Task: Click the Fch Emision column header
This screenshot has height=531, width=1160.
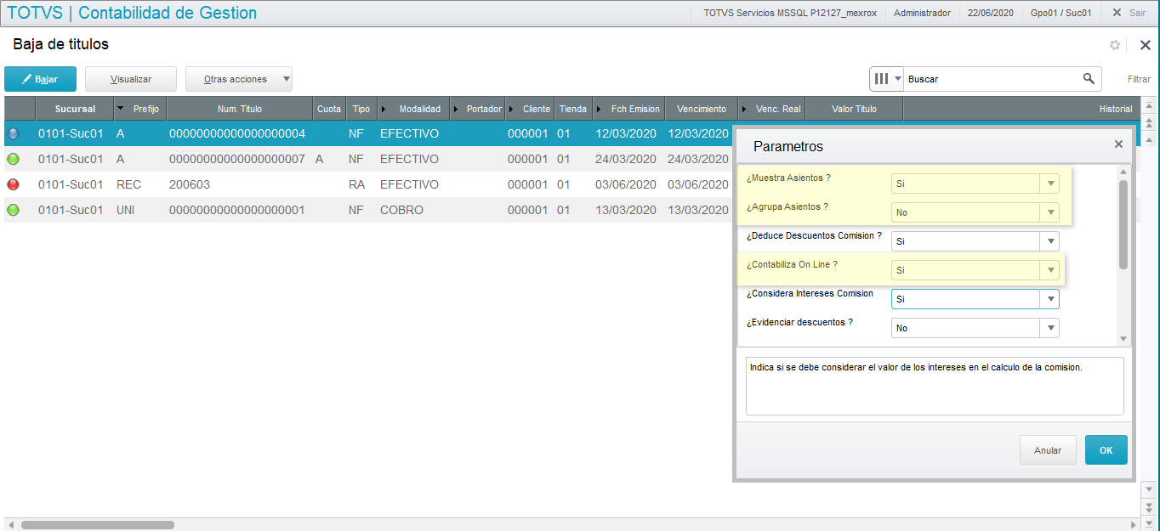Action: pos(628,109)
